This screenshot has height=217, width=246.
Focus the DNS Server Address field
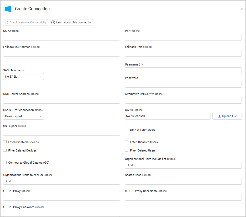(62, 100)
